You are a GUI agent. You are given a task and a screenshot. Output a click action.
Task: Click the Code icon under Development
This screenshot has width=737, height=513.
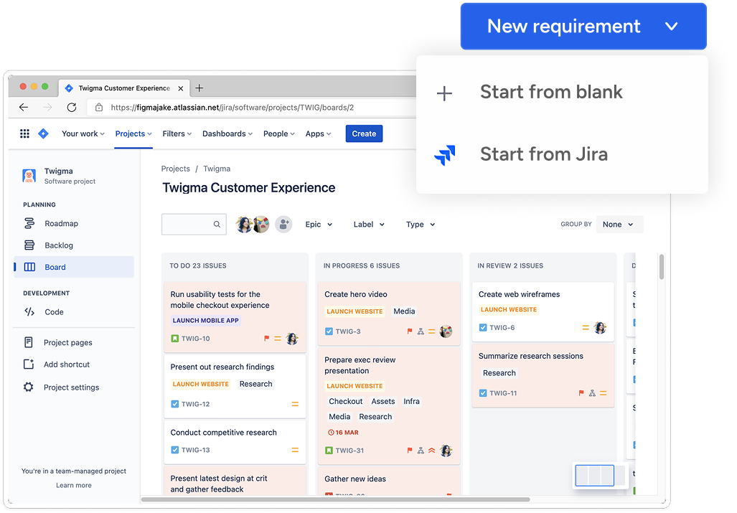pyautogui.click(x=29, y=311)
